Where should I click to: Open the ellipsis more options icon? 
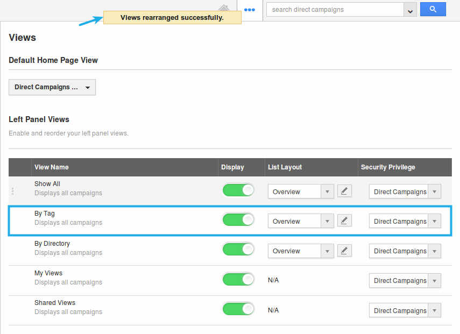[x=250, y=9]
